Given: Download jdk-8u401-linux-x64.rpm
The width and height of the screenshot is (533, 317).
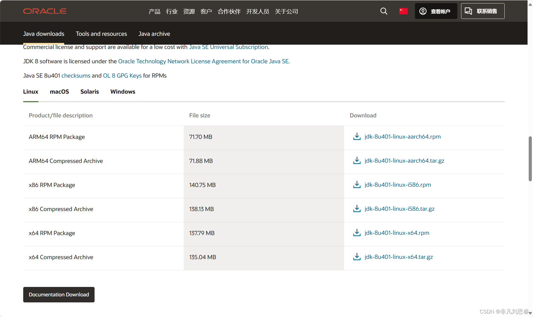Looking at the screenshot, I should (x=397, y=233).
